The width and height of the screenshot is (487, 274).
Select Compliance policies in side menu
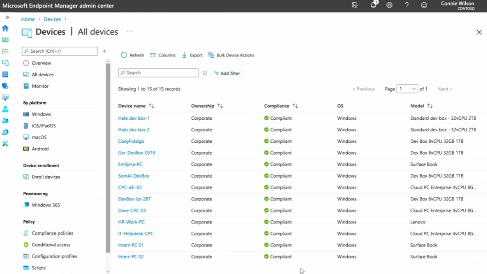point(52,233)
